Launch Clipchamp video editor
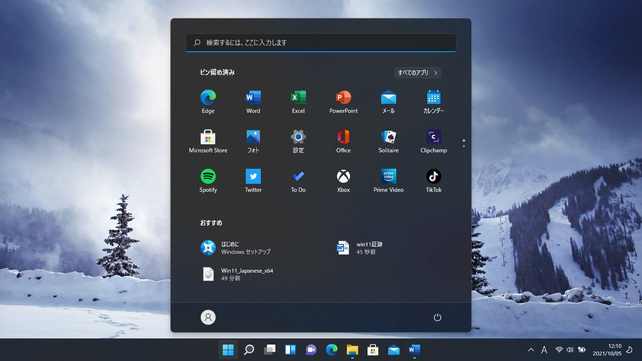The image size is (642, 361). point(434,141)
